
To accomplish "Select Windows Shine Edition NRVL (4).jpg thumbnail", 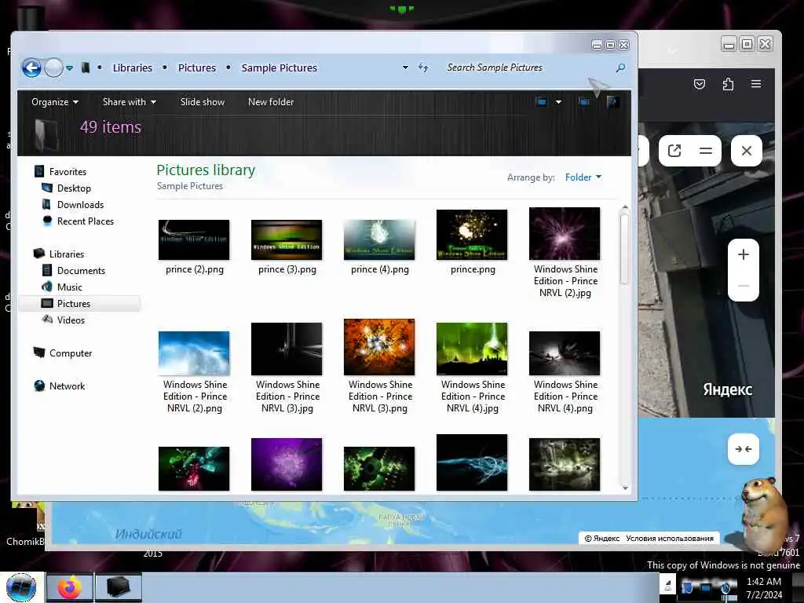I will coord(472,349).
